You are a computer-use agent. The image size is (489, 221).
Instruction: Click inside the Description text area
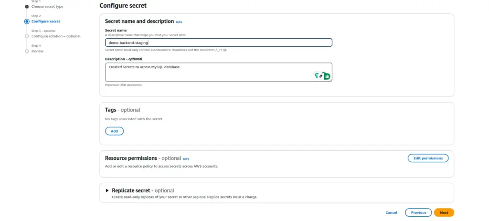(x=205, y=72)
